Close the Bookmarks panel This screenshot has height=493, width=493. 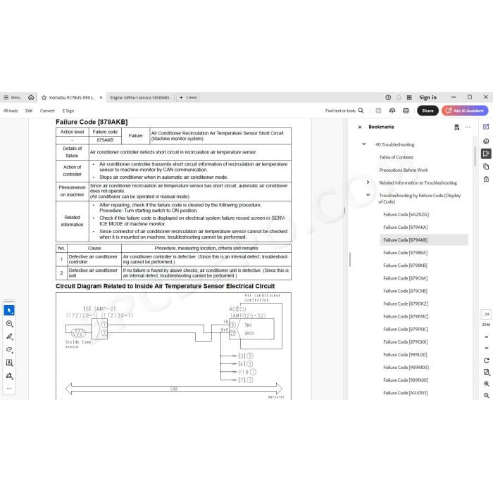360,127
